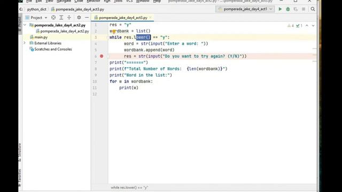Open Structure tool window tab
Image resolution: width=342 pixels, height=192 pixels.
(20, 152)
